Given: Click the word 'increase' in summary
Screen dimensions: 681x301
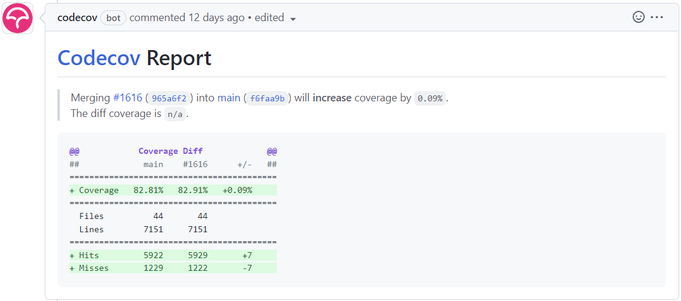Looking at the screenshot, I should [332, 98].
